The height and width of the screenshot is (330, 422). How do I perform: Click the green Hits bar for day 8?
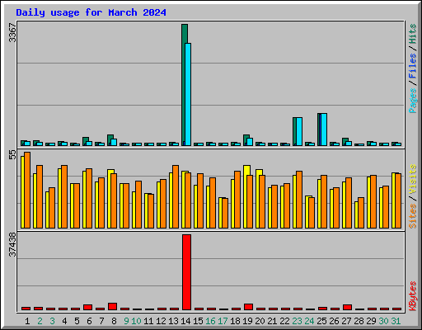(110, 140)
